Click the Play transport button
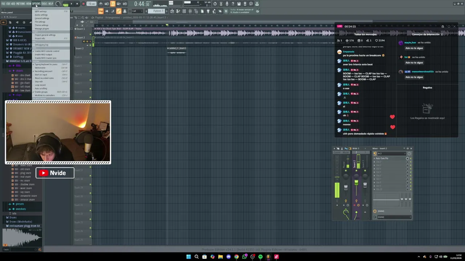The height and width of the screenshot is (261, 465). pyautogui.click(x=71, y=4)
